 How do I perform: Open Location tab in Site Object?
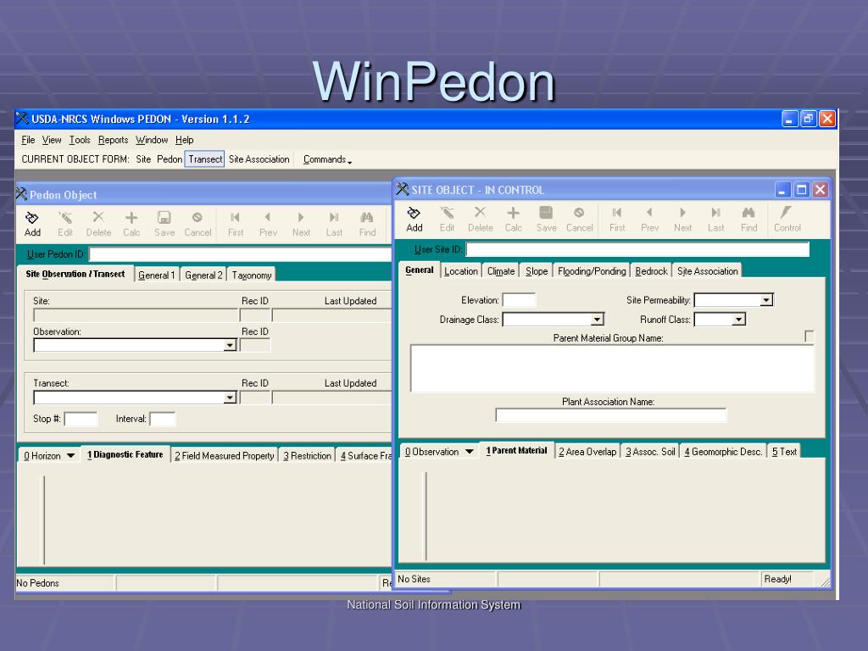pos(460,271)
